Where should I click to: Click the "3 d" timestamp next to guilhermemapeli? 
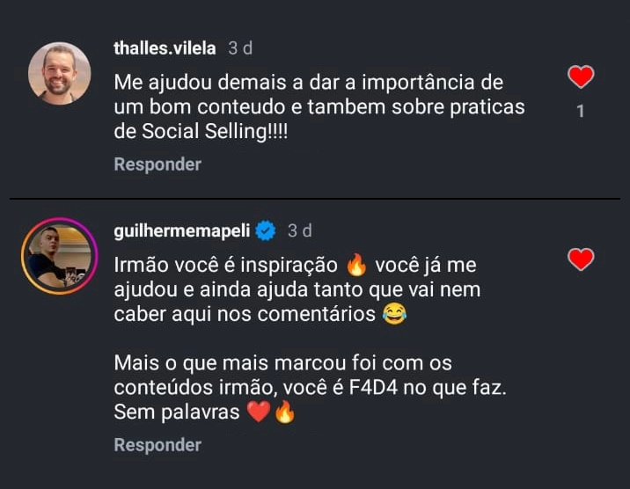[x=300, y=231]
